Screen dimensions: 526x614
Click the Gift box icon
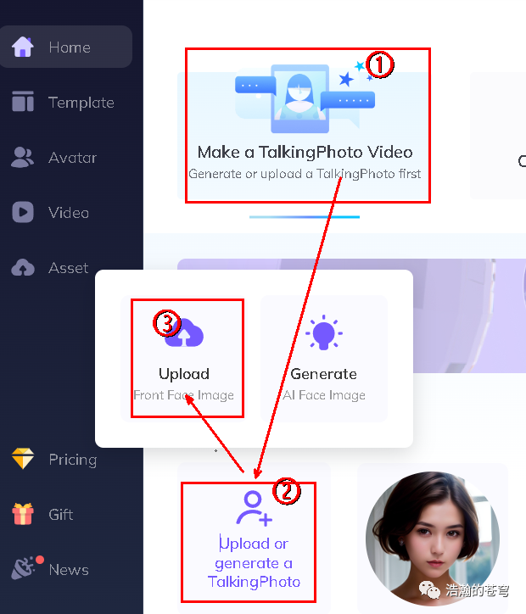click(23, 514)
